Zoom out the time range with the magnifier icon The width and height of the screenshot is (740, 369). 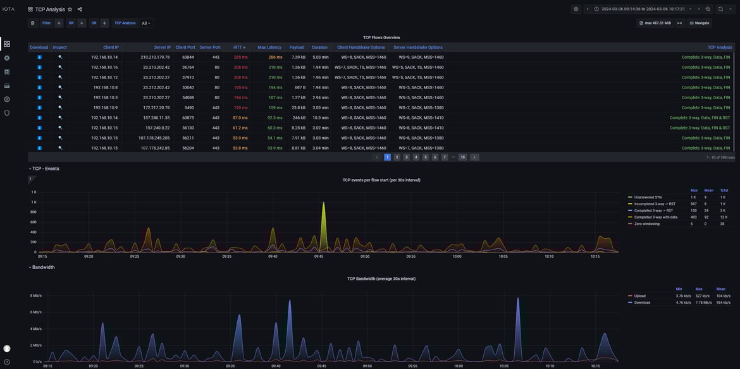tap(706, 8)
